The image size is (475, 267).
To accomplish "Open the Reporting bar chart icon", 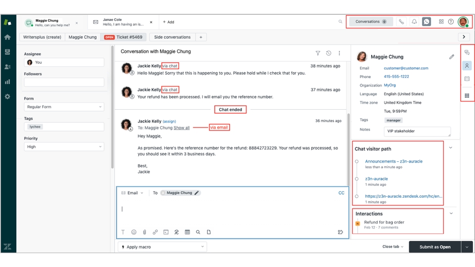I will 7,82.
